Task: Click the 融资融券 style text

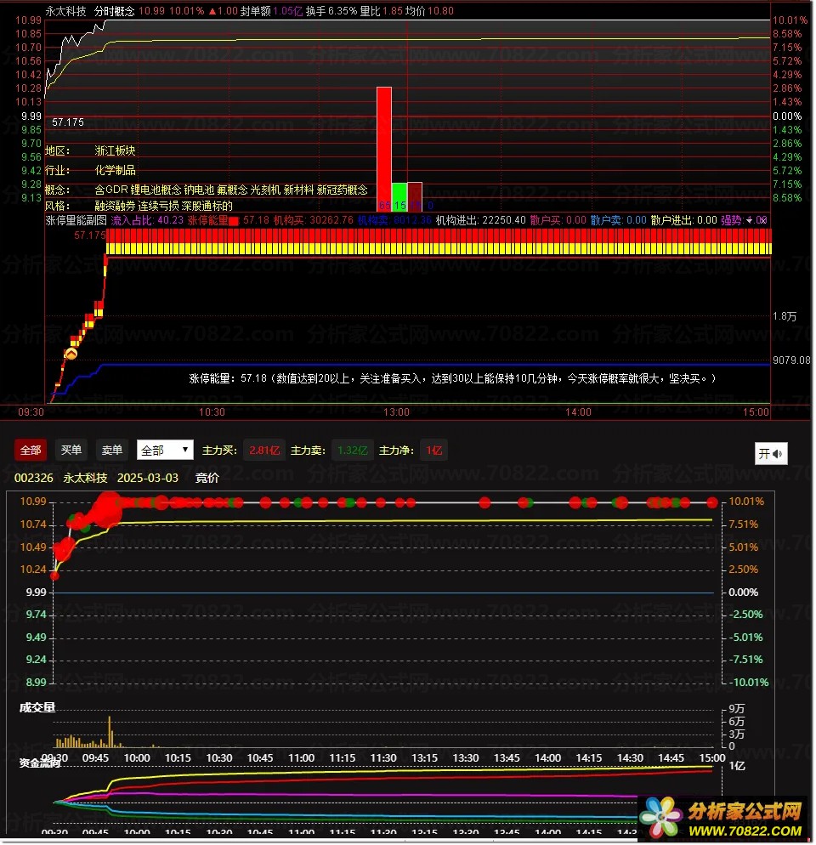Action: (115, 206)
